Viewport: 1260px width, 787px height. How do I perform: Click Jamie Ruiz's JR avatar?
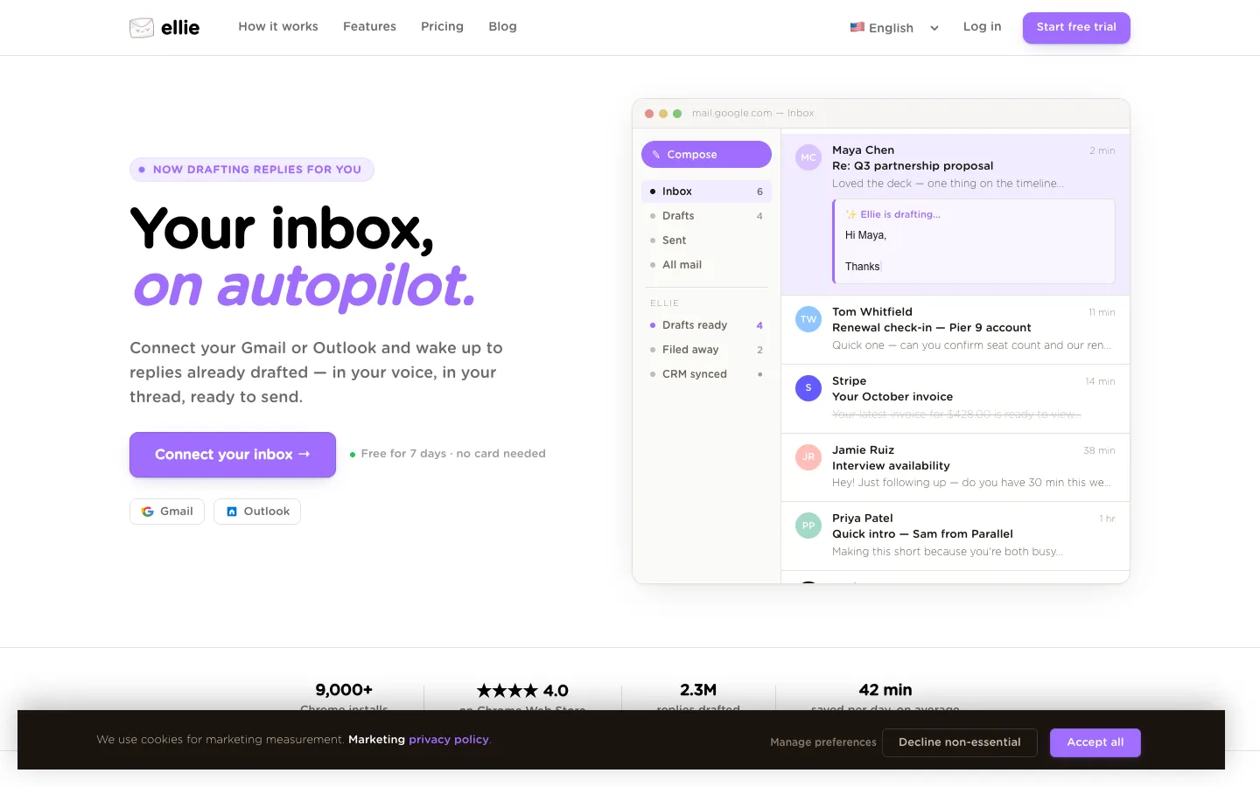point(808,456)
